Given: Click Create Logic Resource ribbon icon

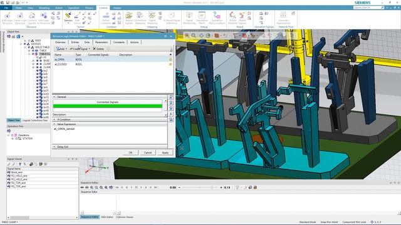Looking at the screenshot, I should (x=20, y=18).
